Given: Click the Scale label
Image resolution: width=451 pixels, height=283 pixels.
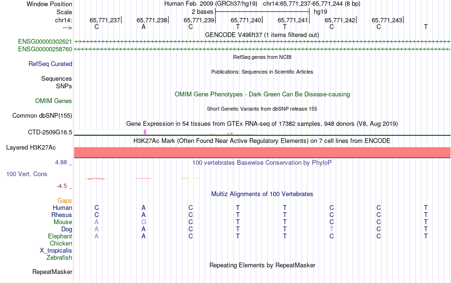Looking at the screenshot, I should pos(65,12).
